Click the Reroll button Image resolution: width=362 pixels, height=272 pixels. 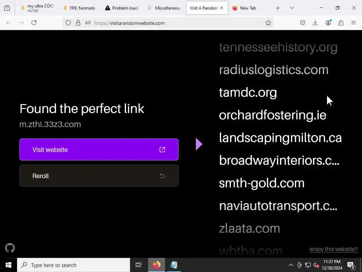[x=99, y=176]
